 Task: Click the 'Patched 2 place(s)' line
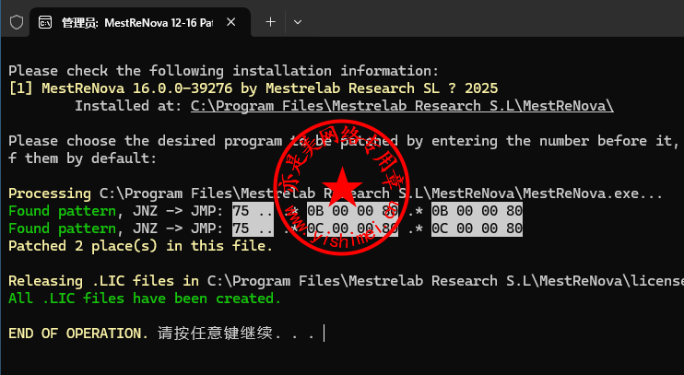click(140, 246)
